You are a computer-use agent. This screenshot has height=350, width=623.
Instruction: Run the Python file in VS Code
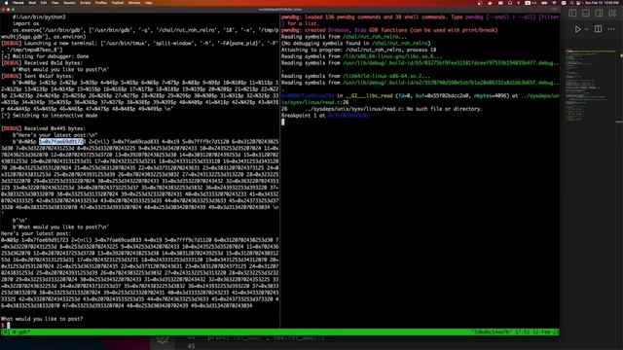[x=577, y=29]
